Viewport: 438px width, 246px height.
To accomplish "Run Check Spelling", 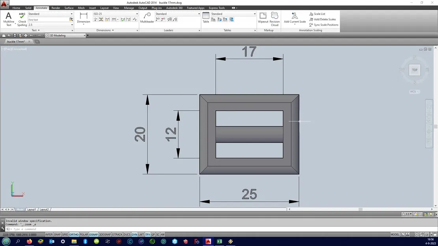I will click(22, 19).
